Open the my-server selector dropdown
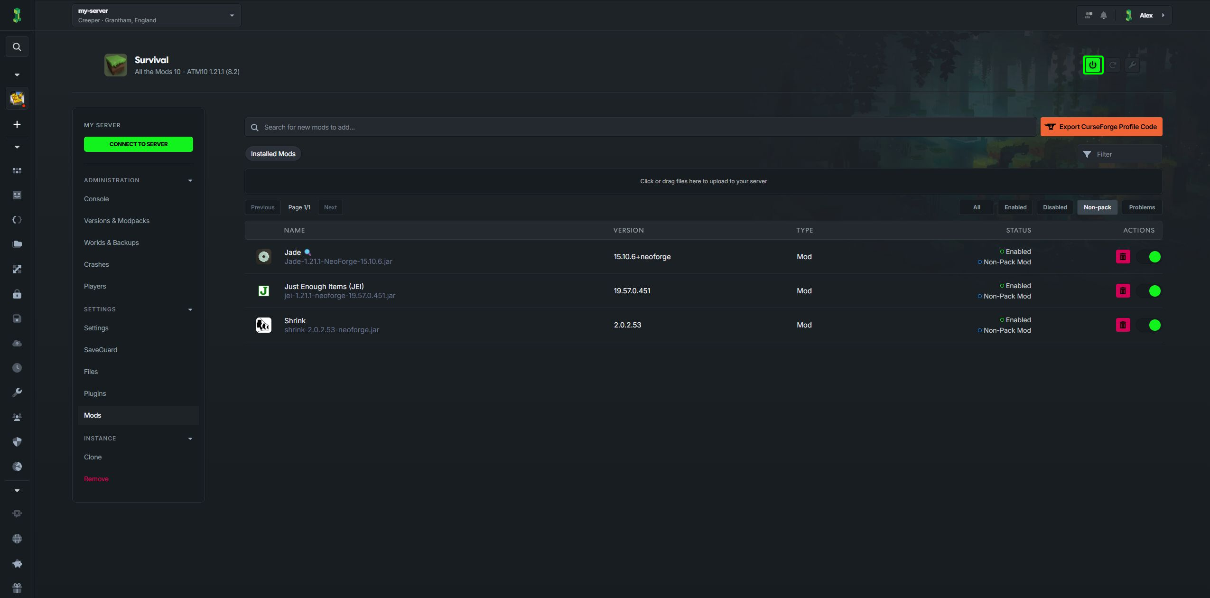 tap(157, 15)
